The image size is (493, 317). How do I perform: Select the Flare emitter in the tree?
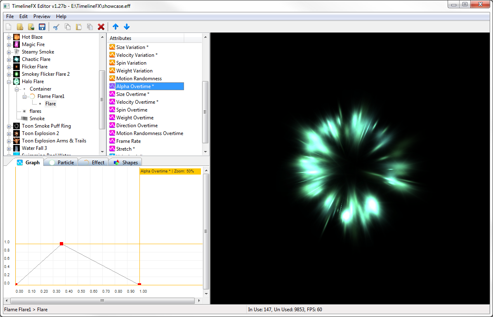[50, 104]
